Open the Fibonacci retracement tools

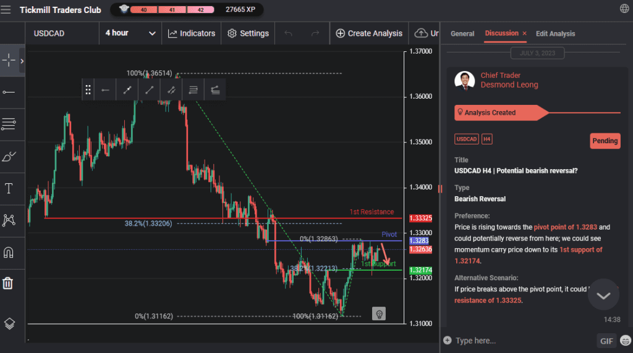click(x=9, y=124)
